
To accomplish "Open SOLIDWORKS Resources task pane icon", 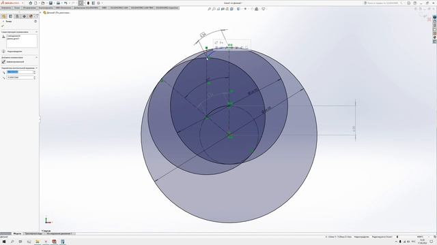I will 434,17.
